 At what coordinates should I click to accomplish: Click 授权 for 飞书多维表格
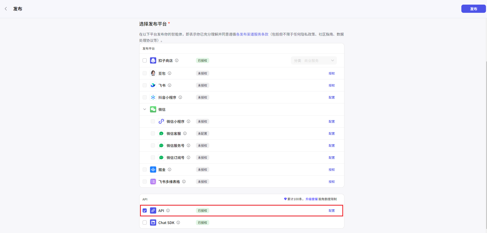point(332,182)
